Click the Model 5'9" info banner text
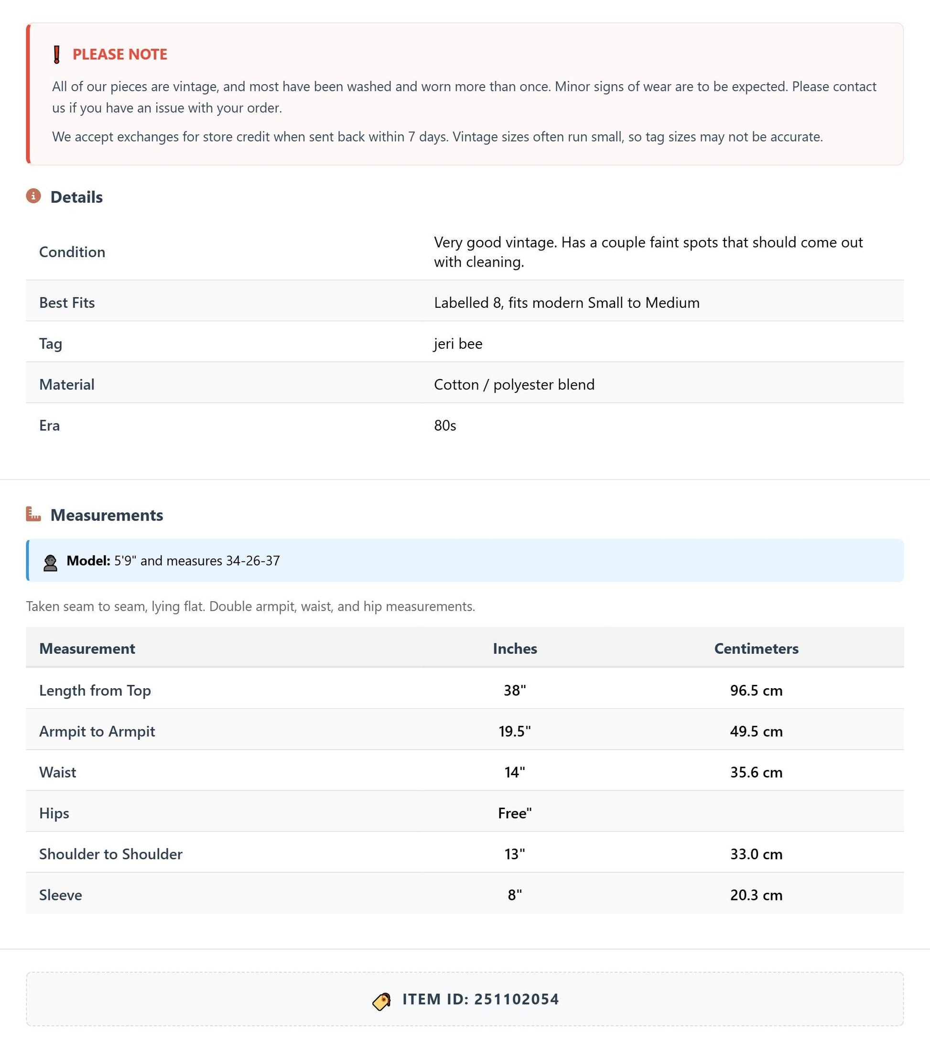 point(173,561)
